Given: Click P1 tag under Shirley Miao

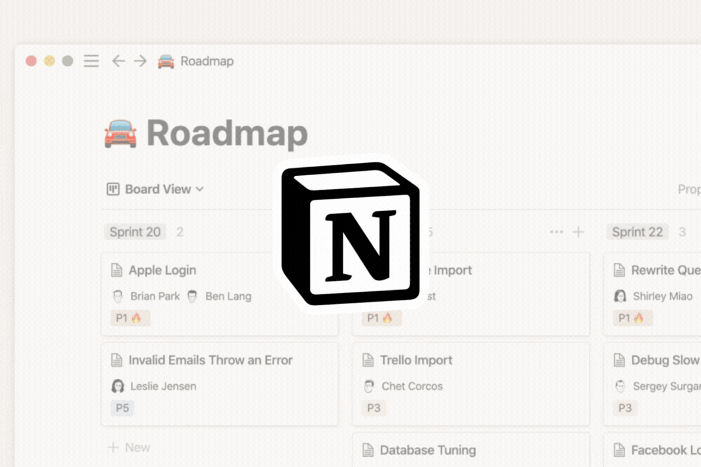Looking at the screenshot, I should [633, 318].
